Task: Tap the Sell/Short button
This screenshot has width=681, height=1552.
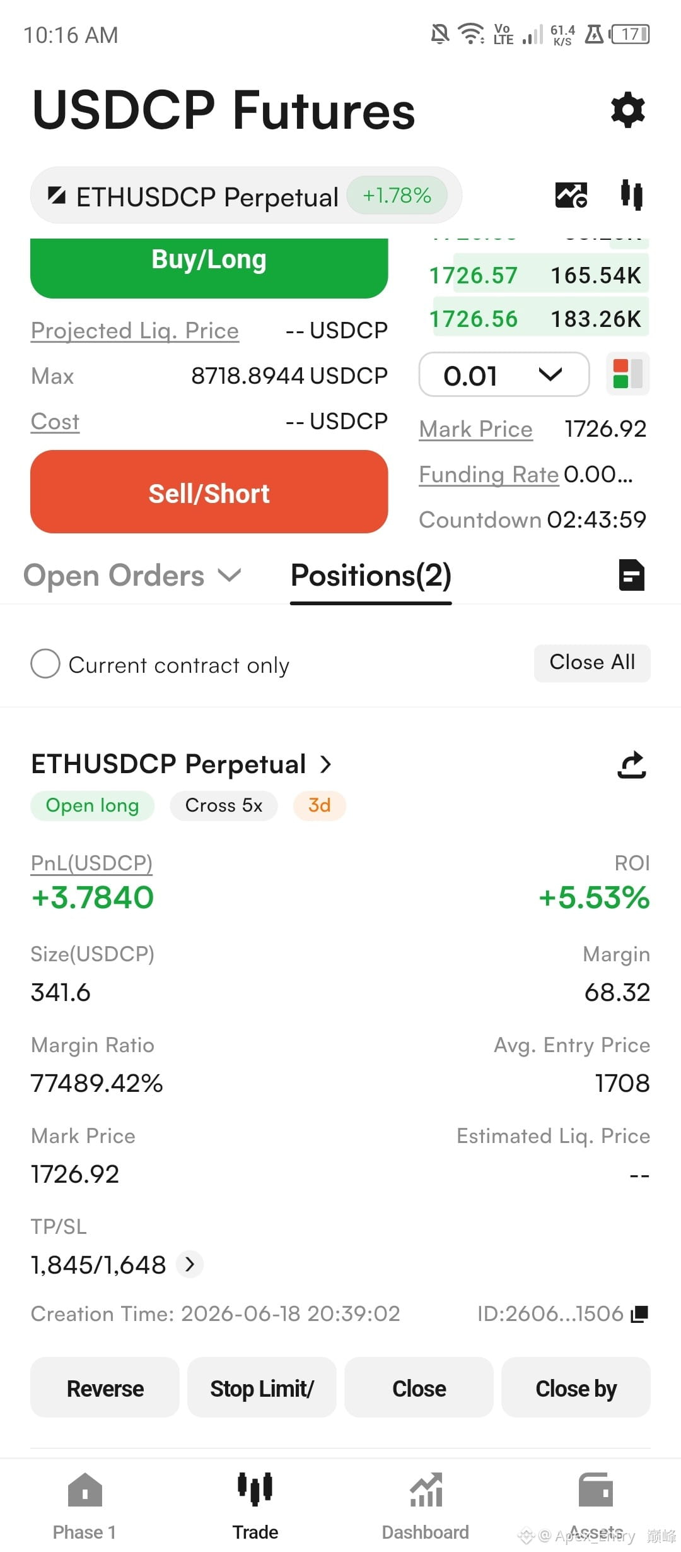Action: pos(209,492)
